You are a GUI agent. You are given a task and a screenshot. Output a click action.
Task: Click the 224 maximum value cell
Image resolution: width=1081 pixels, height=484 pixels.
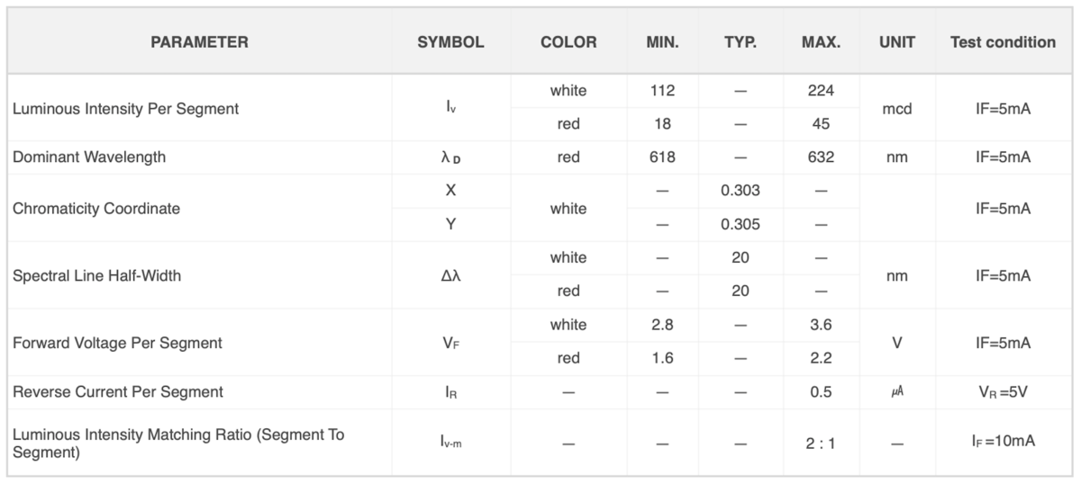click(821, 91)
